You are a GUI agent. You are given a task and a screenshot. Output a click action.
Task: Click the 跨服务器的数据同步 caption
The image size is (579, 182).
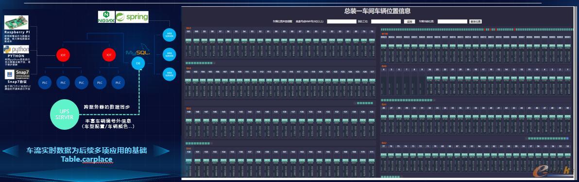(x=107, y=107)
